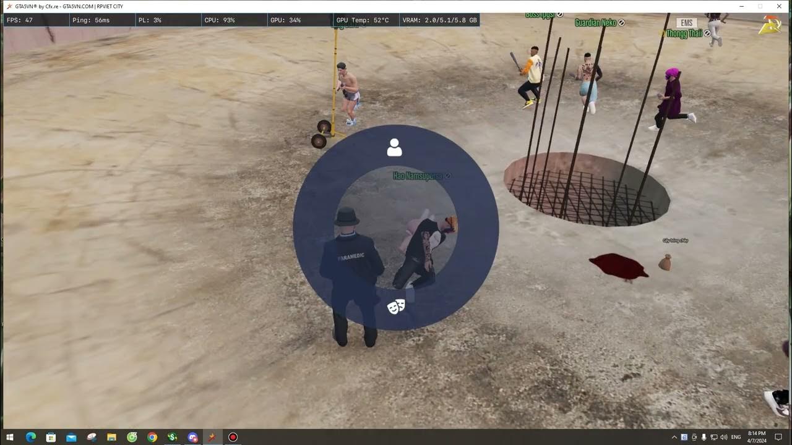The width and height of the screenshot is (792, 445).
Task: Launch Microsoft Edge from taskbar
Action: click(31, 437)
